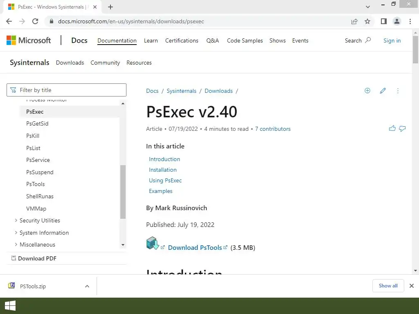
Task: Open Certifications in top navigation
Action: click(x=182, y=40)
